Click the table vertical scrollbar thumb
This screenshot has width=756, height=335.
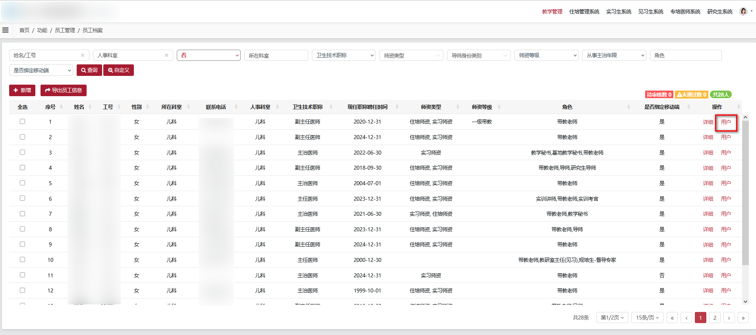pyautogui.click(x=745, y=193)
